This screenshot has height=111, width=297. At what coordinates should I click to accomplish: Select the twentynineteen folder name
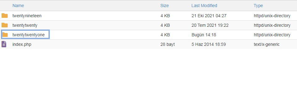(x=27, y=16)
